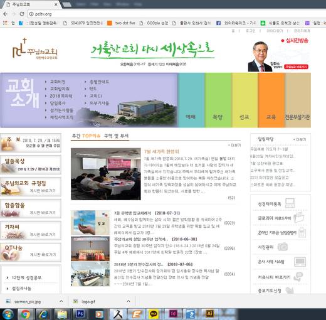Viewport: 326px width, 320px height.
Task: Expand 12단계 성경공부 arrow item
Action: 24,278
